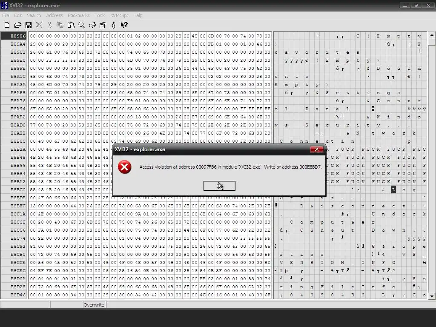Open the Tools menu
This screenshot has height=327, width=436.
click(x=100, y=15)
